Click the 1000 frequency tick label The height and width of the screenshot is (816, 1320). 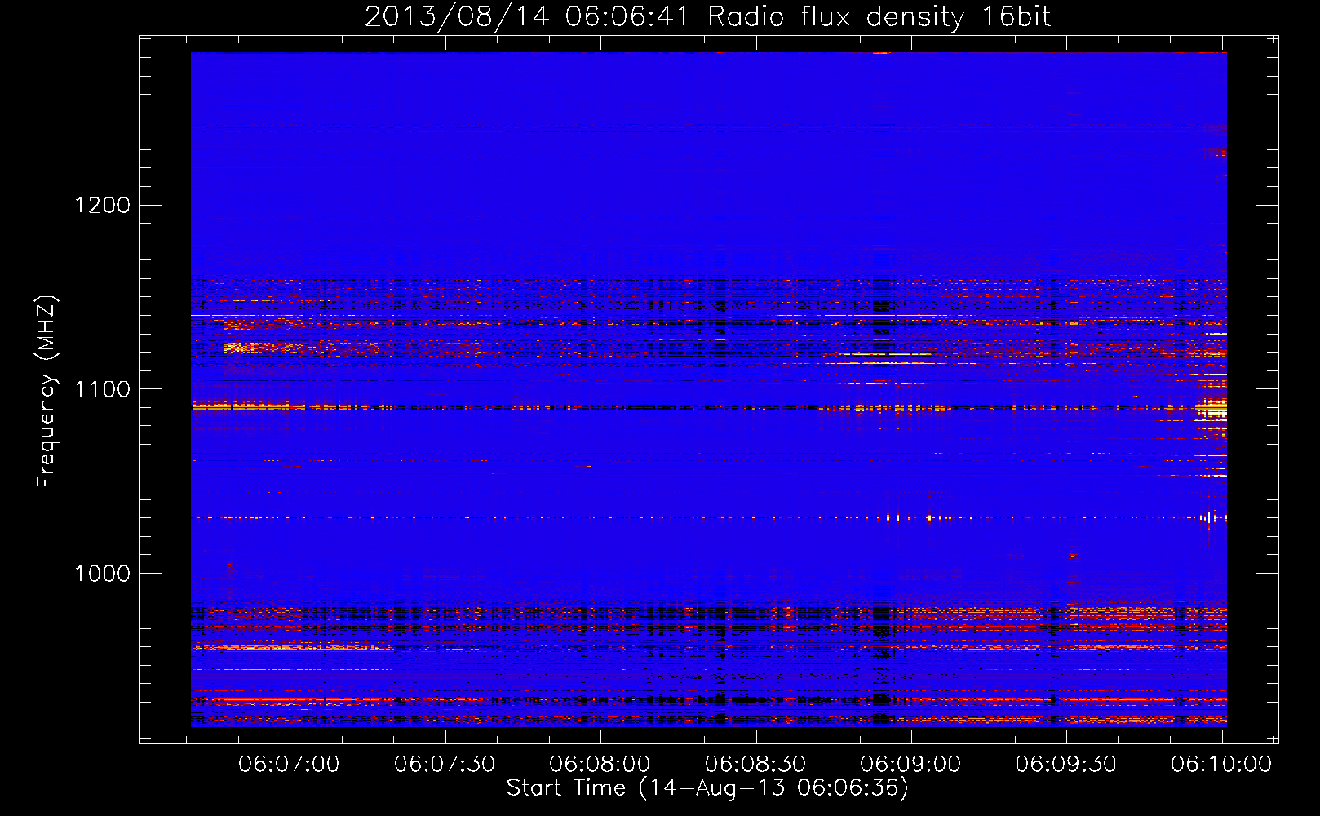(103, 574)
